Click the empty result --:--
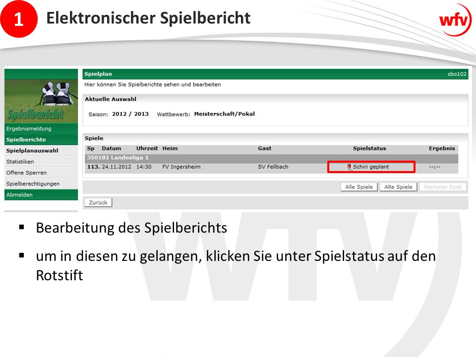 434,167
